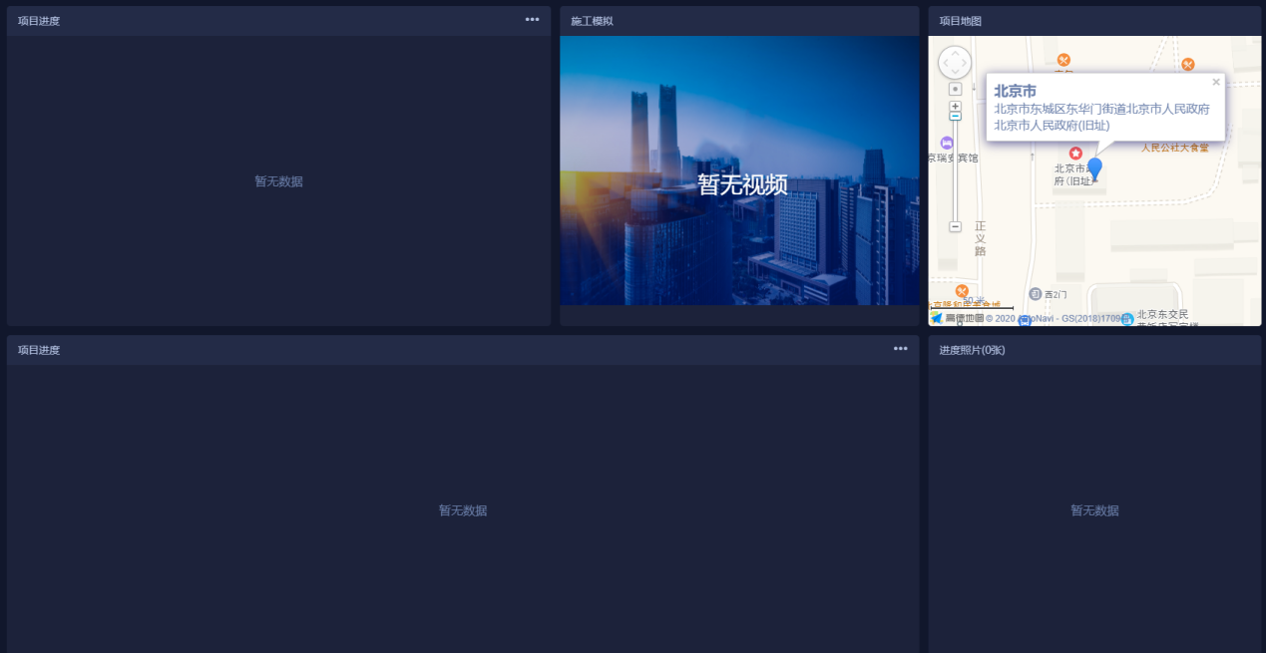Click 暂无数据 in the 进度照片 panel

[x=1095, y=510]
